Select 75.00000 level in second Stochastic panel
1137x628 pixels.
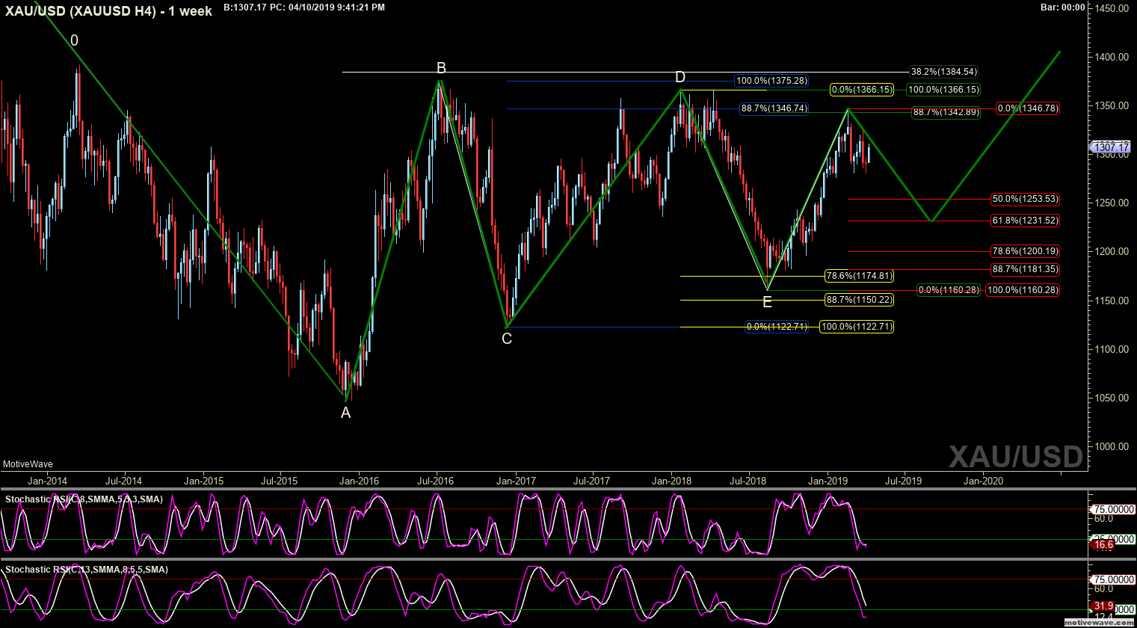[x=1113, y=579]
